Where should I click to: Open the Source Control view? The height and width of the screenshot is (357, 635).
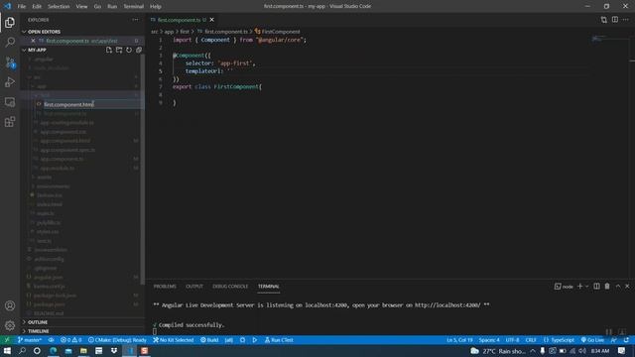pos(10,61)
